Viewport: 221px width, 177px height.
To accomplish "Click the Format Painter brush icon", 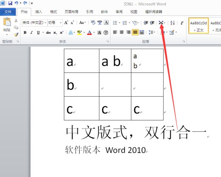I will pyautogui.click(x=16, y=34).
